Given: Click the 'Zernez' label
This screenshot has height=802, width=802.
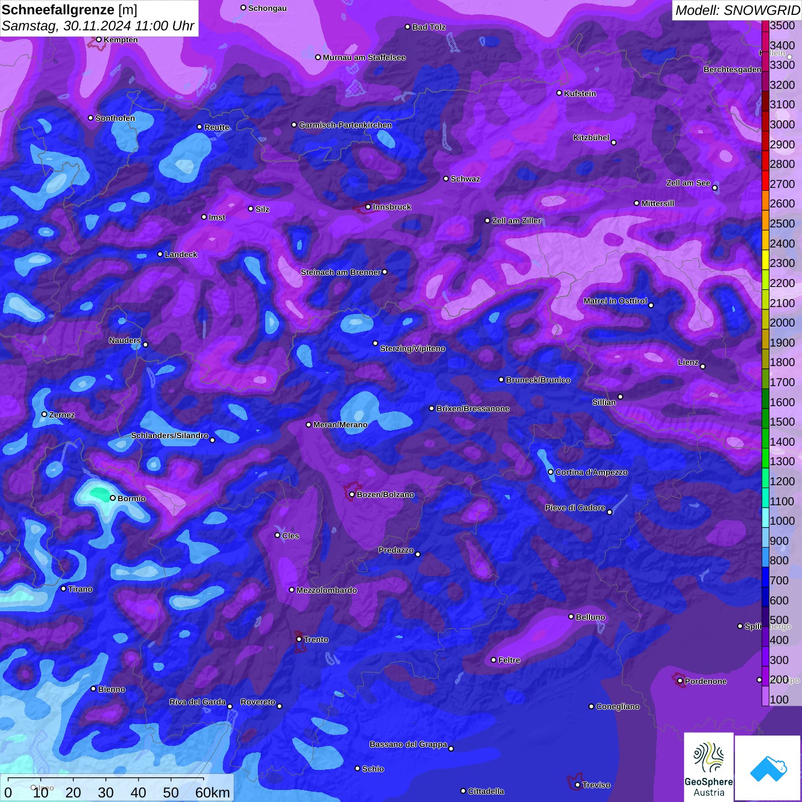Looking at the screenshot, I should tap(62, 415).
